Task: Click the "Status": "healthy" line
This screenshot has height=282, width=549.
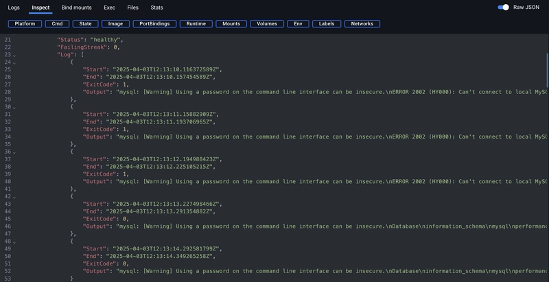Action: point(91,40)
